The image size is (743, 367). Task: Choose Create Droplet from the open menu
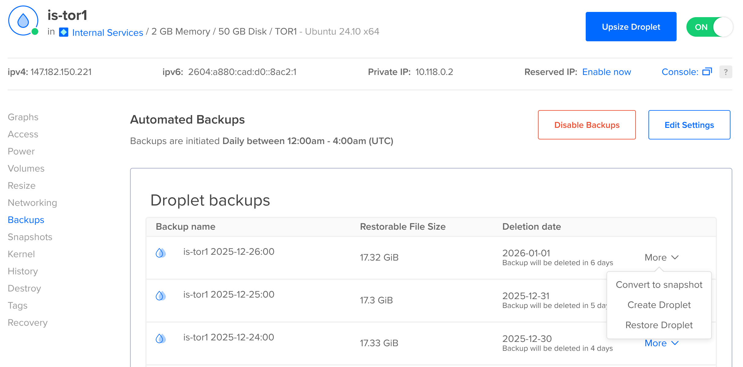click(x=659, y=305)
